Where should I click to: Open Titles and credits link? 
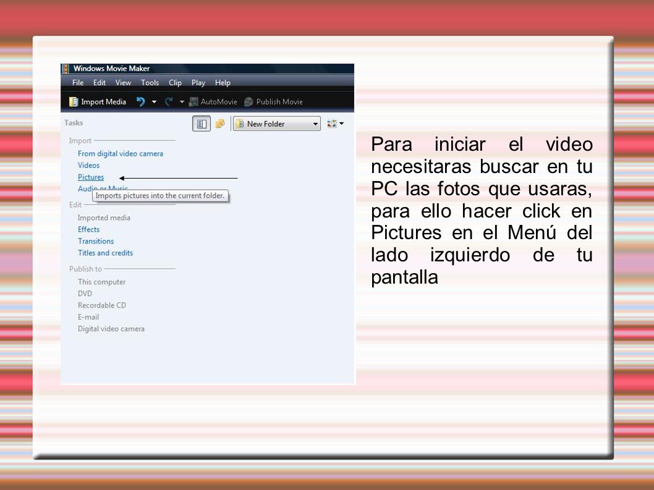[x=105, y=253]
